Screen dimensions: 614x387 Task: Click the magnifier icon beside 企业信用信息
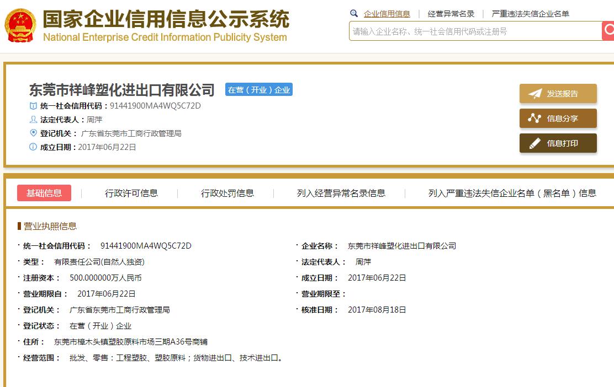tap(354, 13)
